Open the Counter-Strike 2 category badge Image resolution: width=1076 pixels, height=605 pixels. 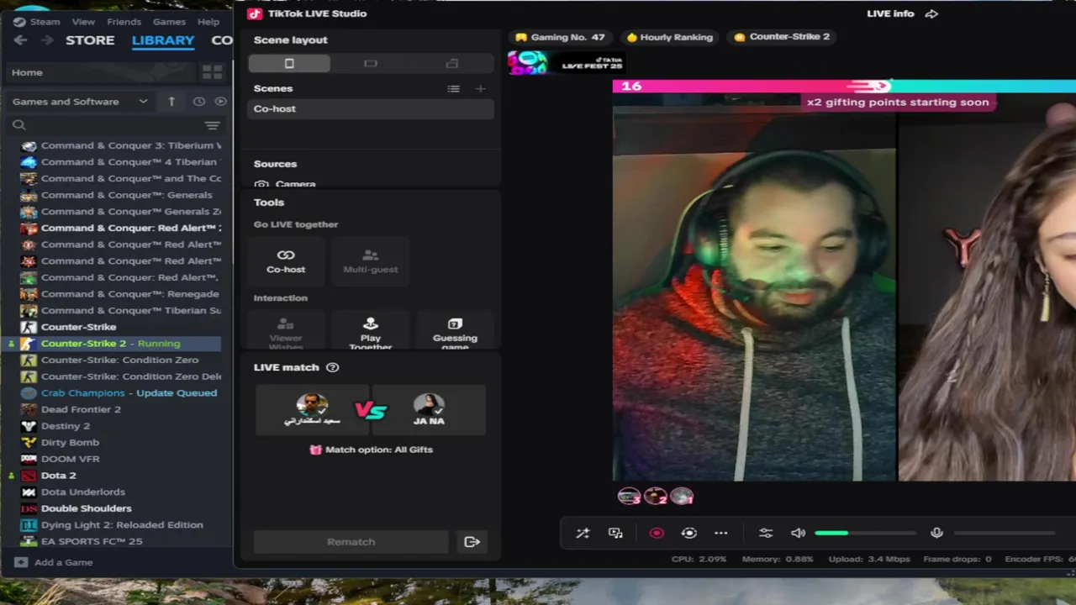click(x=782, y=37)
